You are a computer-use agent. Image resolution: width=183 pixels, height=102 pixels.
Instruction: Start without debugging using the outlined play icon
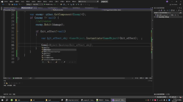pyautogui.click(x=55, y=5)
